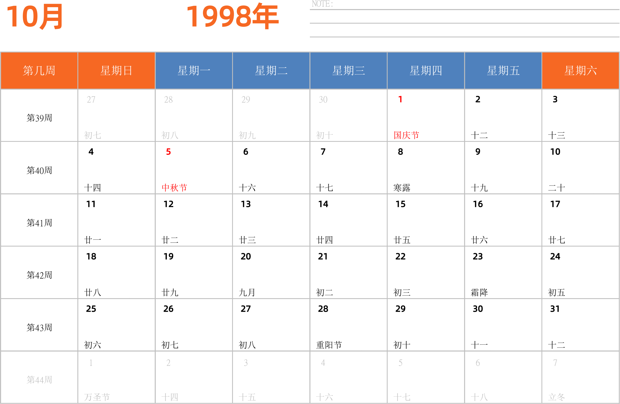Select the 星期四 column header
Viewport: 620px width, 404px height.
[426, 71]
